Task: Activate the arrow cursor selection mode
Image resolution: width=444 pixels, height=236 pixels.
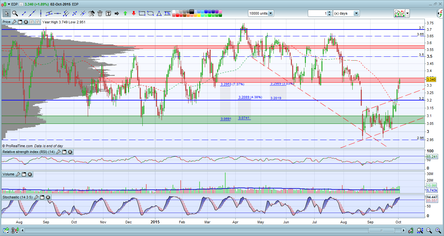Action: click(x=7, y=13)
